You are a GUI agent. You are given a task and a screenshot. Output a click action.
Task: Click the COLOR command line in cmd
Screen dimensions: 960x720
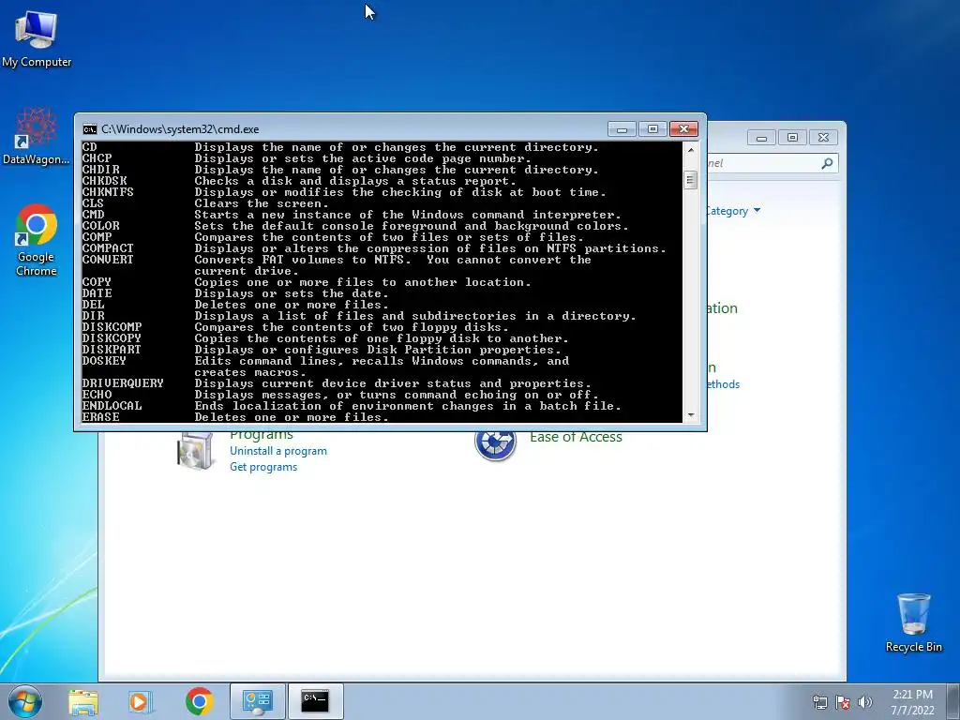[x=355, y=226]
